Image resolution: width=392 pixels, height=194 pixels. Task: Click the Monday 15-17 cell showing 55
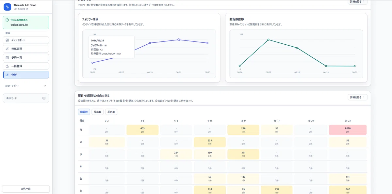(x=277, y=130)
